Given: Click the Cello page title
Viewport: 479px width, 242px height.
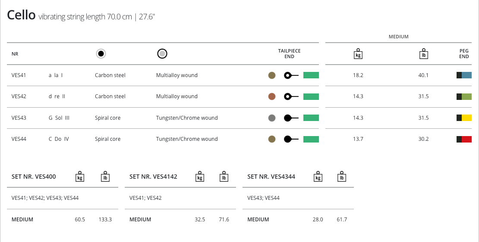Looking at the screenshot, I should click(21, 16).
